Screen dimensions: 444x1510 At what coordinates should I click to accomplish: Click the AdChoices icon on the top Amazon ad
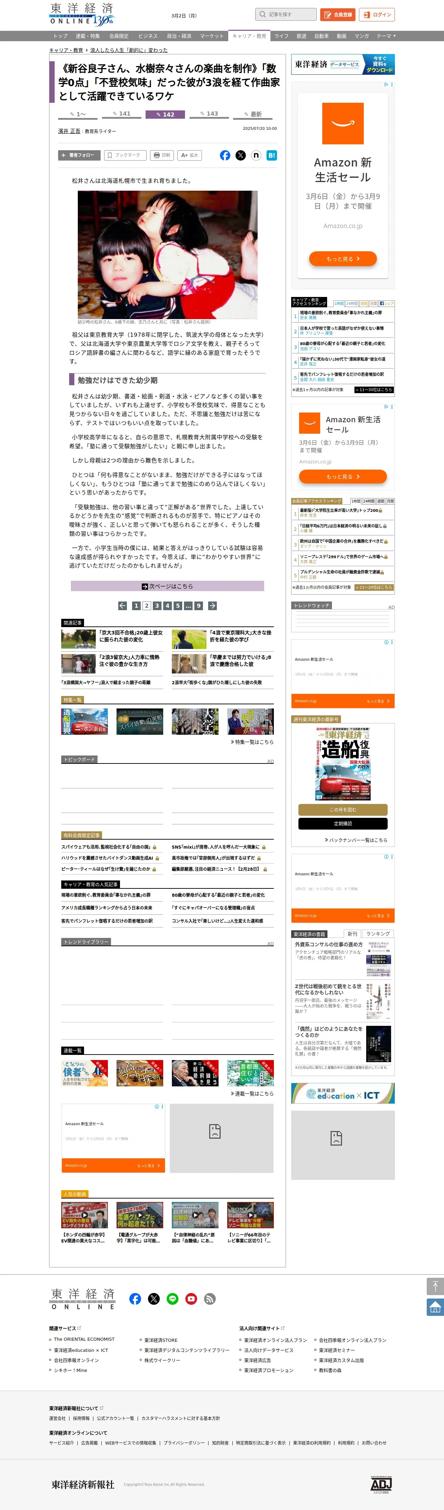pos(386,84)
